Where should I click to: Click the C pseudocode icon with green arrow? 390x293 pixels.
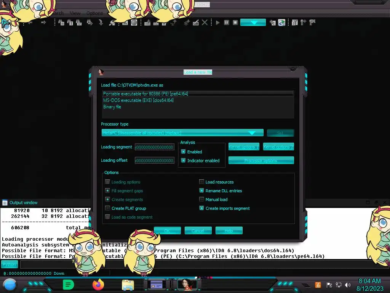281,23
